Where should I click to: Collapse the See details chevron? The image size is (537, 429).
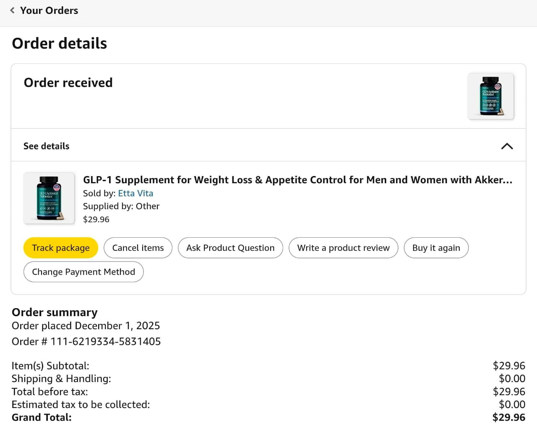pos(507,146)
